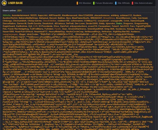Select the Gian user link

64,29
